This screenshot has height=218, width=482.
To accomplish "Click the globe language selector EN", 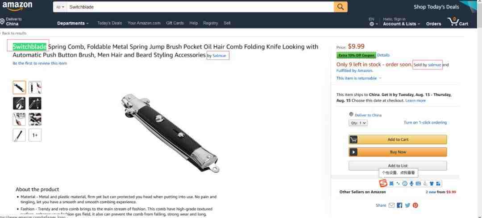I will pos(373,21).
